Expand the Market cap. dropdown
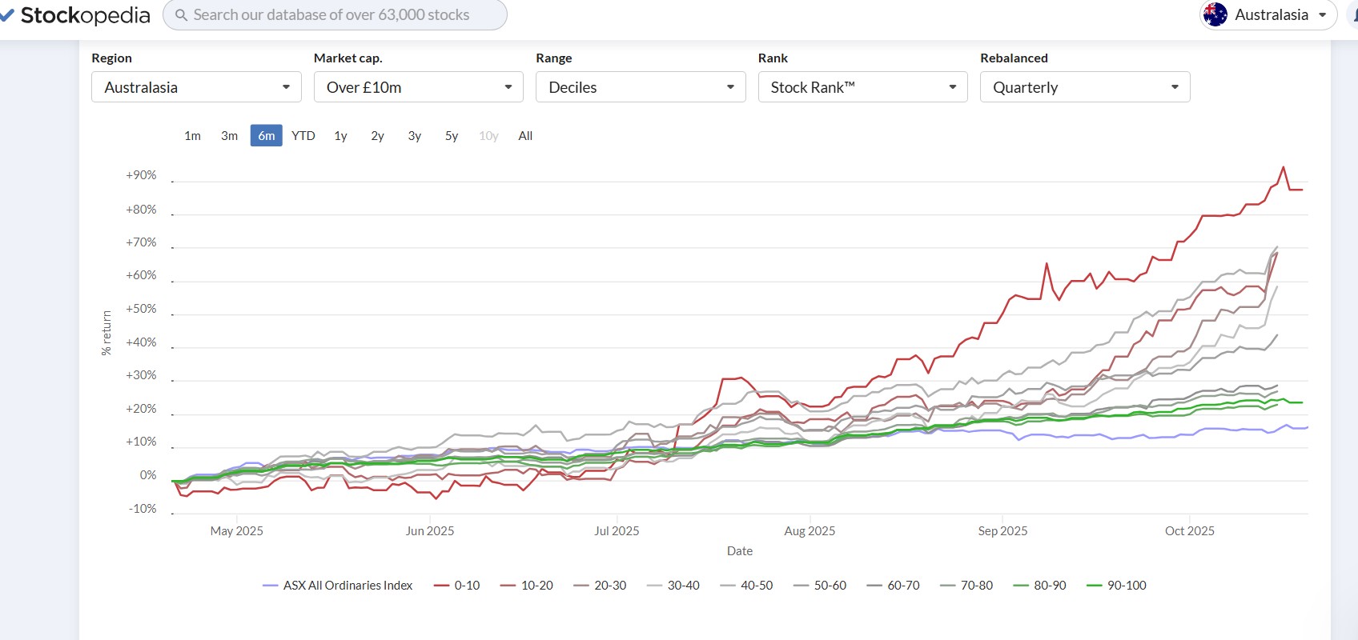 (418, 87)
